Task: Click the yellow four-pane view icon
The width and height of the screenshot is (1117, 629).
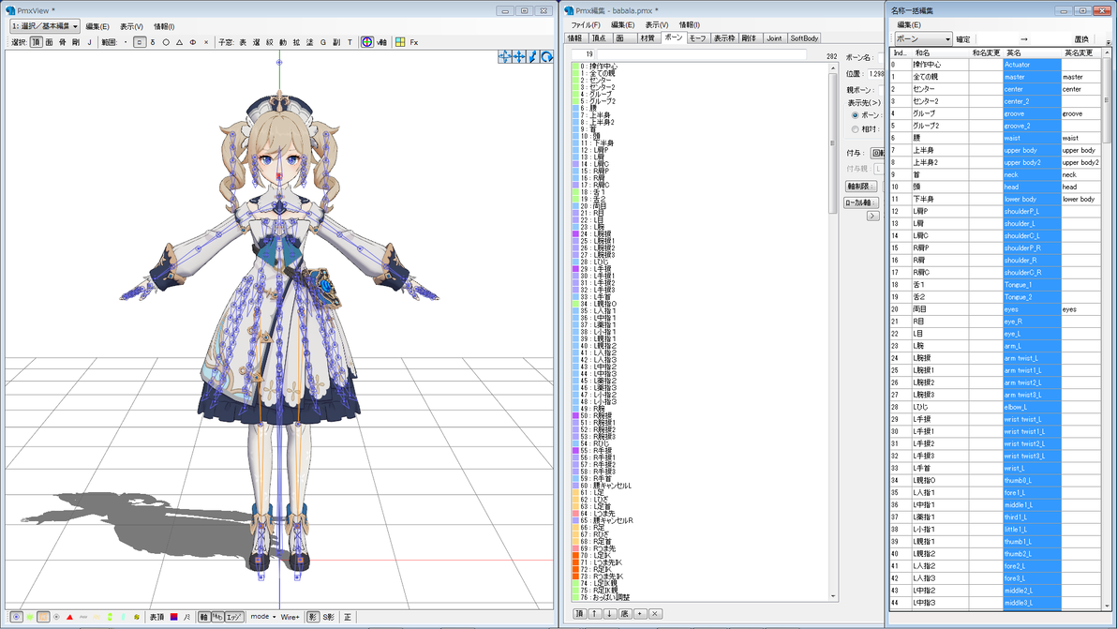Action: pyautogui.click(x=400, y=43)
